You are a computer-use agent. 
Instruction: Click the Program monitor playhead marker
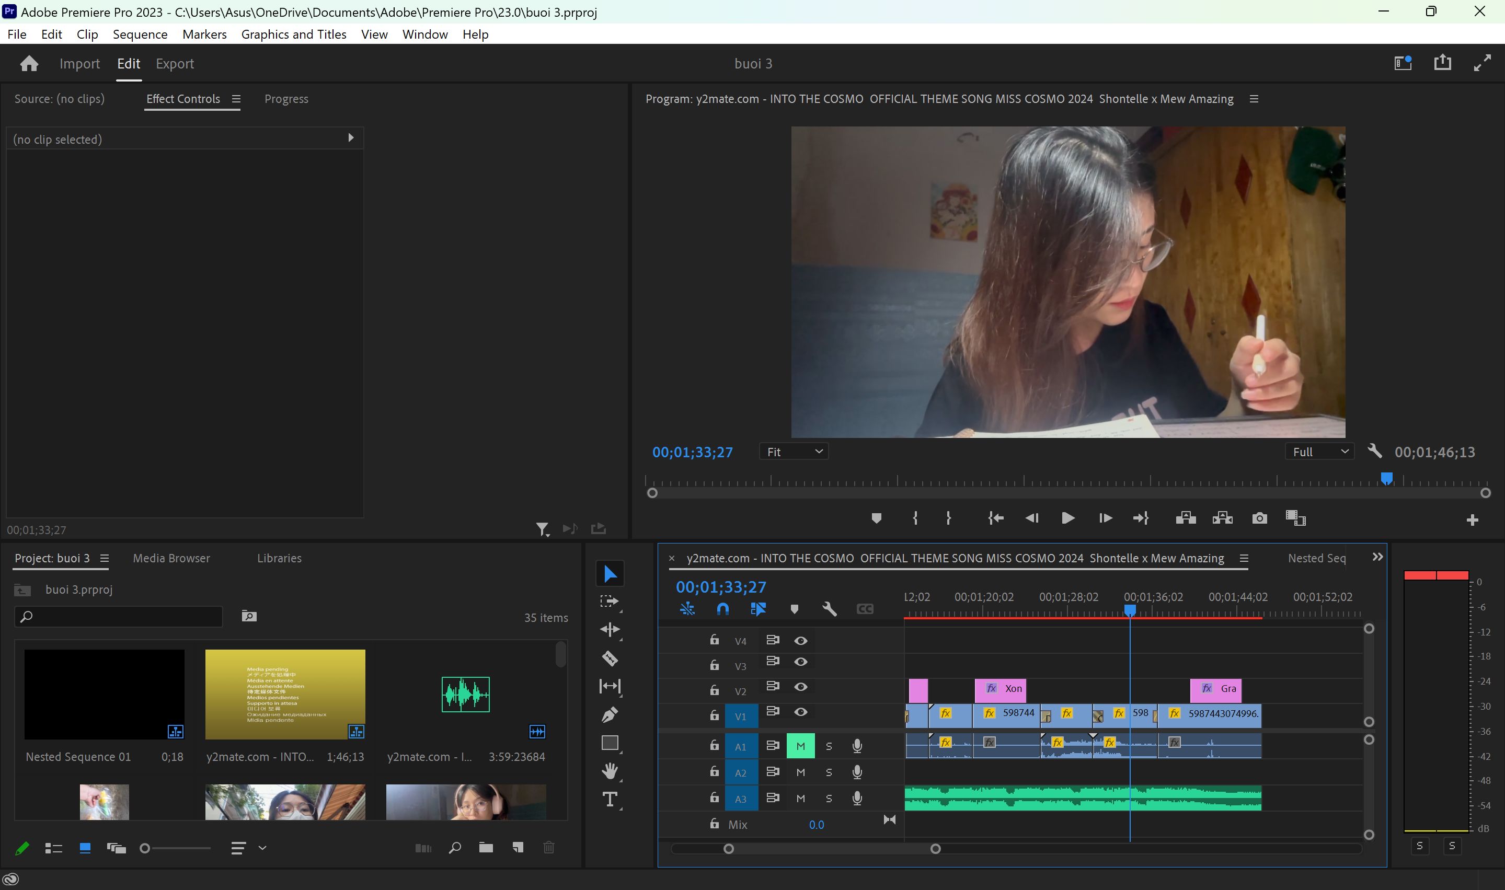1386,478
